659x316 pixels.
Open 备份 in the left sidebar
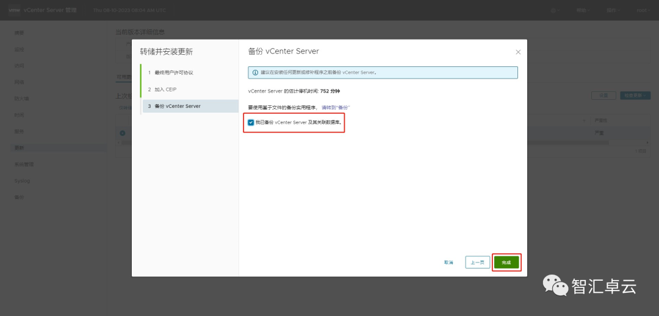(20, 197)
